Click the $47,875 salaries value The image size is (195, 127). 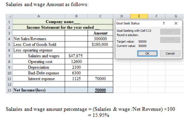[x=76, y=56]
